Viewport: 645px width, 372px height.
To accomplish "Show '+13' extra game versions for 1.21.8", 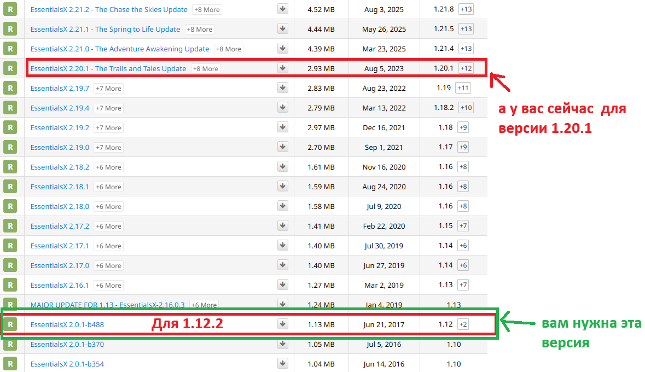I will click(x=466, y=9).
